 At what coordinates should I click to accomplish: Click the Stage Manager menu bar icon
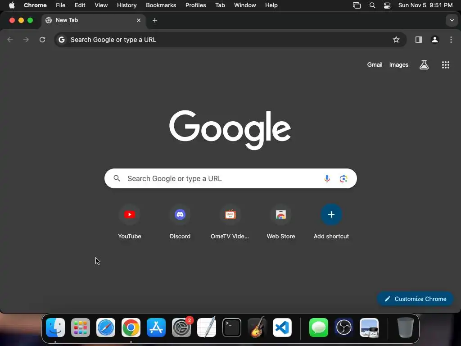point(357,5)
